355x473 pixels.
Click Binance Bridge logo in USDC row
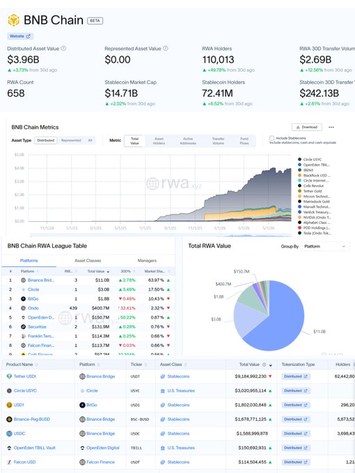pyautogui.click(x=82, y=433)
